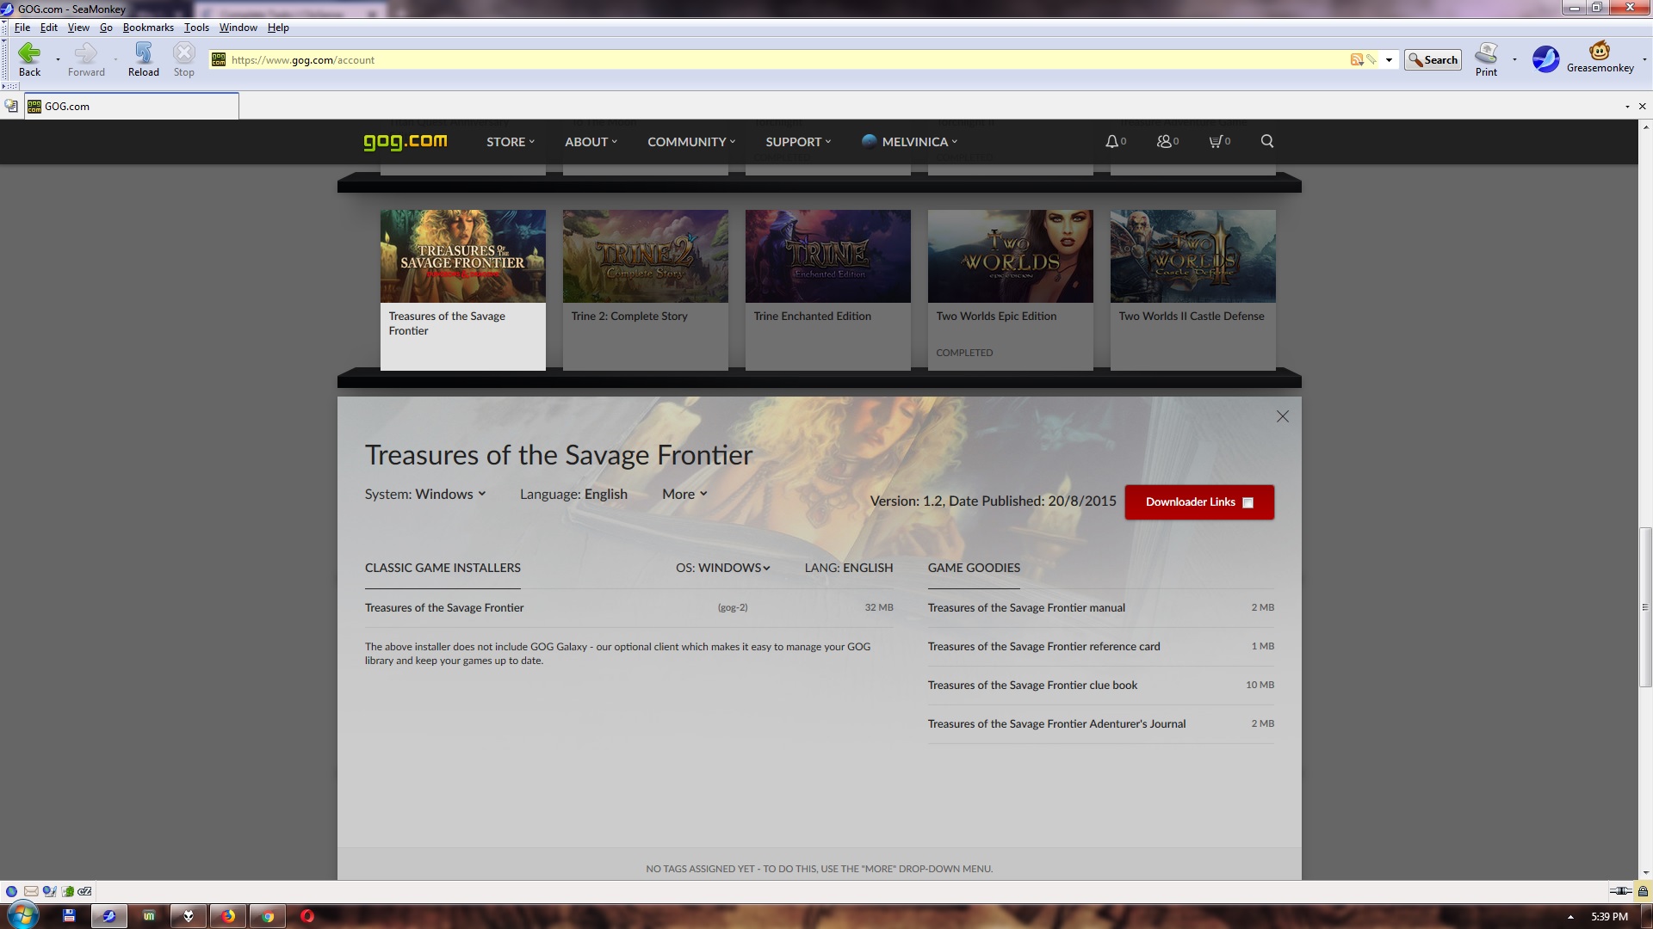Open Greasemonkey dropdown arrow

[x=1644, y=59]
